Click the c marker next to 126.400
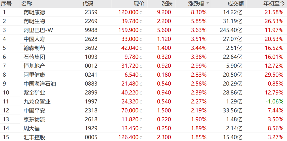 coord(141,138)
